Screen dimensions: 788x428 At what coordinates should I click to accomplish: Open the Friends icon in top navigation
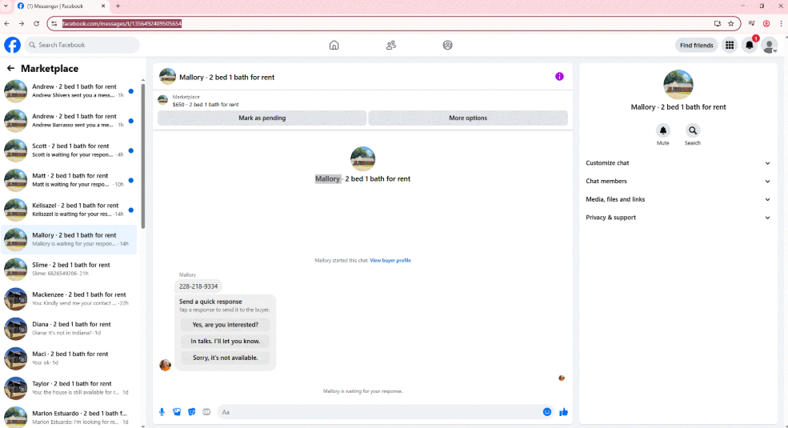click(391, 46)
